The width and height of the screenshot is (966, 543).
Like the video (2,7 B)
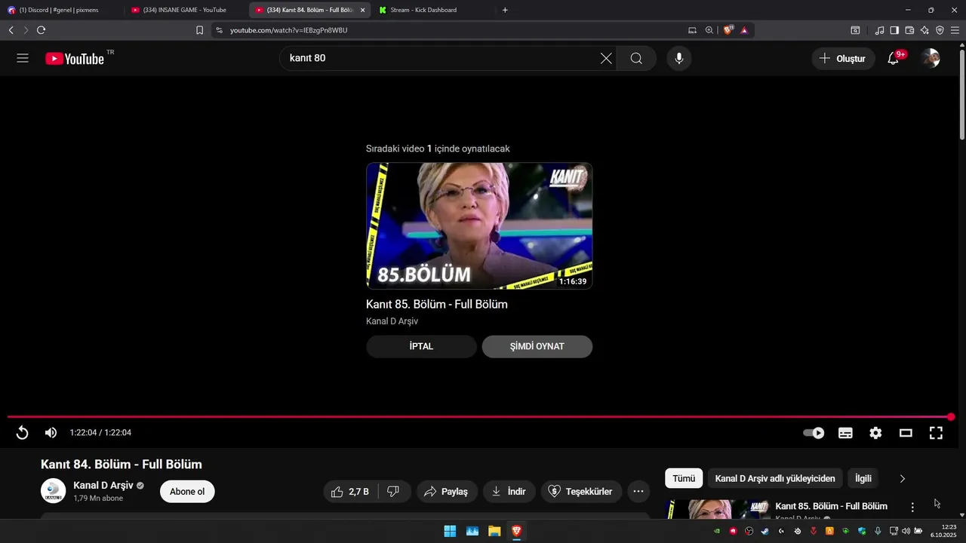350,492
